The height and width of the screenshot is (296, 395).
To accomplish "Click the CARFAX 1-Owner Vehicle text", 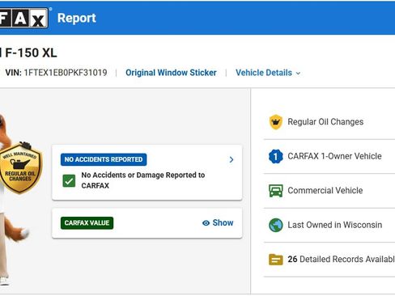I will click(334, 156).
